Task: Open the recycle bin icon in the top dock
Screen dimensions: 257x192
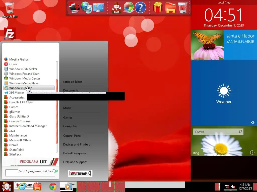Action: (x=183, y=7)
